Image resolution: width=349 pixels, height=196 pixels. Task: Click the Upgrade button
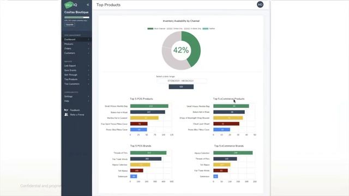coord(69,24)
